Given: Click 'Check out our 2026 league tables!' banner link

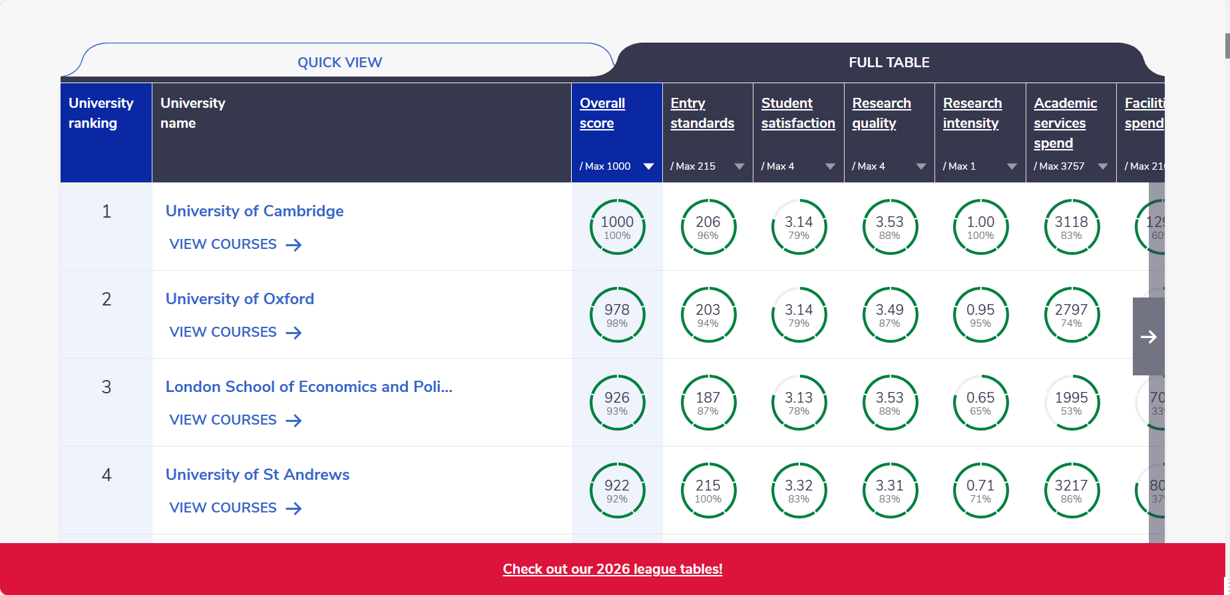Looking at the screenshot, I should click(612, 569).
